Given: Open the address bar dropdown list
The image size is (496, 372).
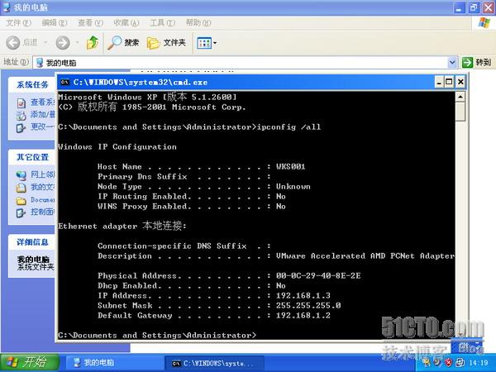Looking at the screenshot, I should tap(452, 62).
